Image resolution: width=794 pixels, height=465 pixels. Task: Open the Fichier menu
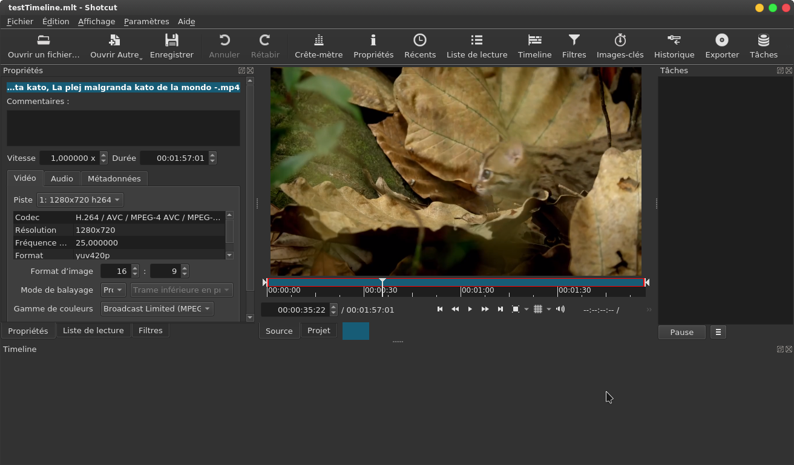(x=20, y=21)
